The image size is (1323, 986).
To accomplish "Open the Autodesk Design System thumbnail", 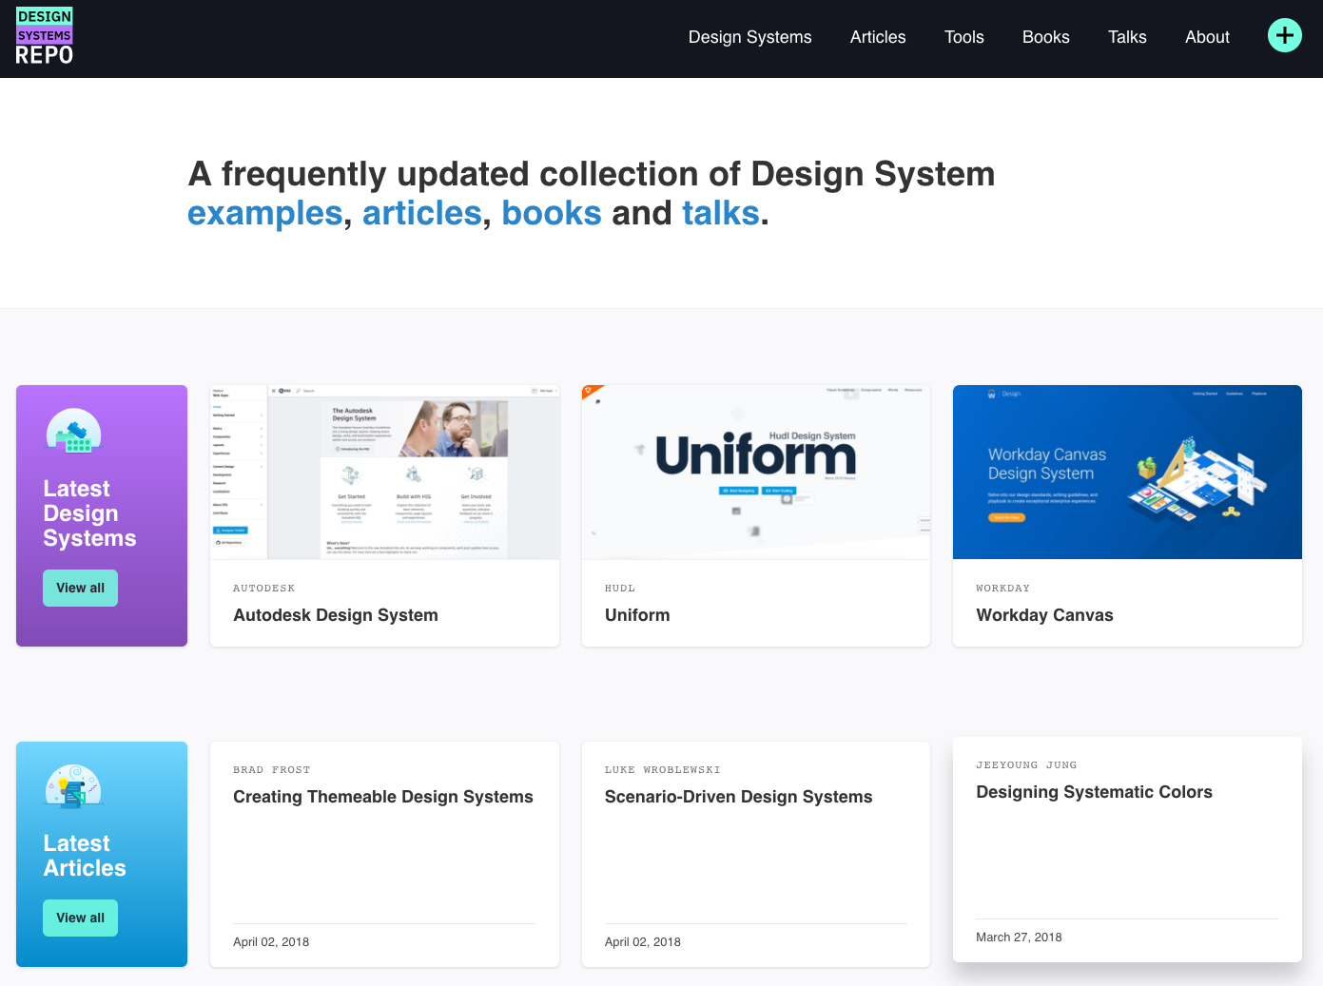I will [x=384, y=473].
